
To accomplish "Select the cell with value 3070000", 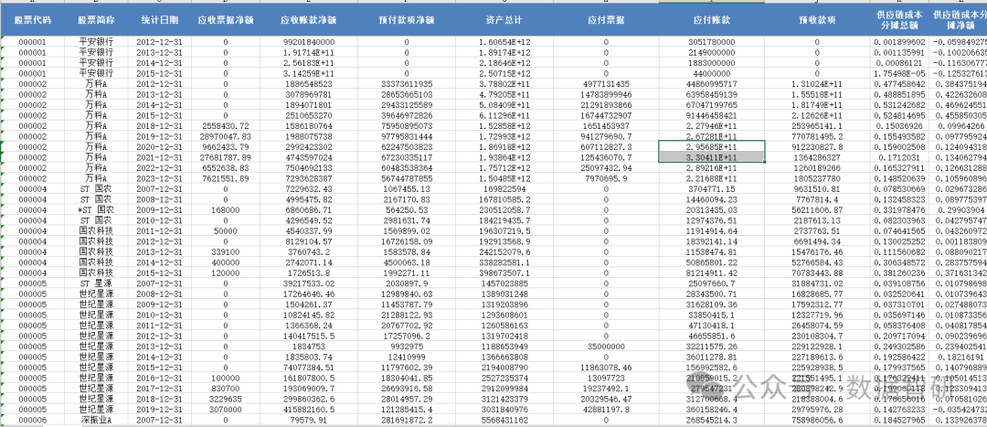I will coord(226,410).
